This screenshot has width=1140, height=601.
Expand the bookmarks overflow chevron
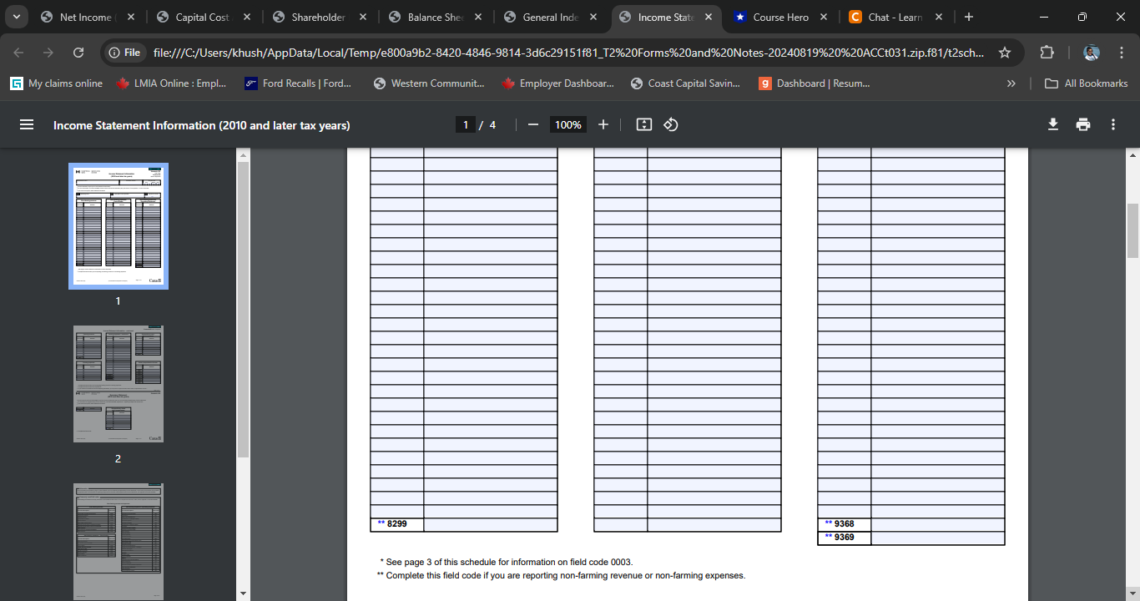1011,83
